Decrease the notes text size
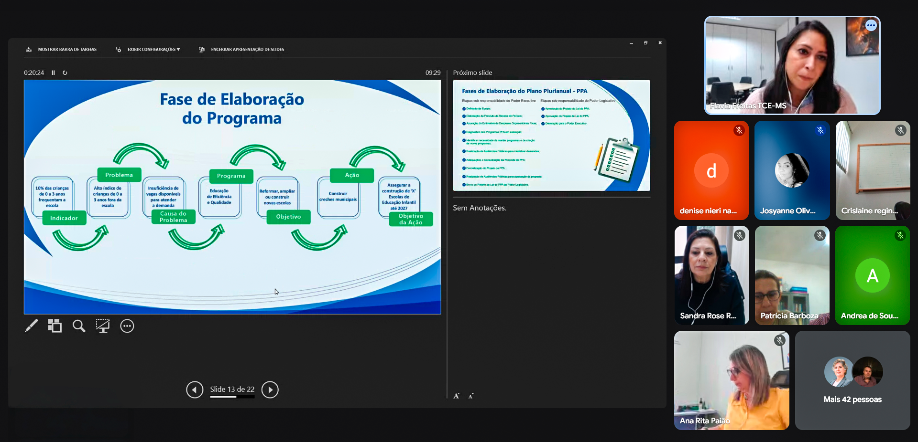 [471, 396]
